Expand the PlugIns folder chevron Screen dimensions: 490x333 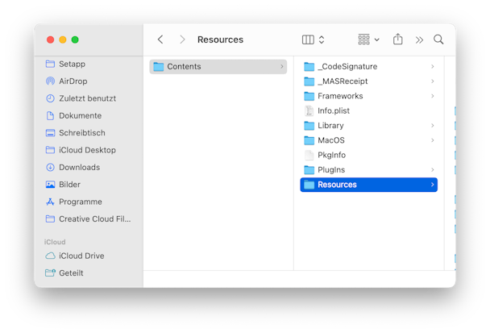pyautogui.click(x=433, y=170)
